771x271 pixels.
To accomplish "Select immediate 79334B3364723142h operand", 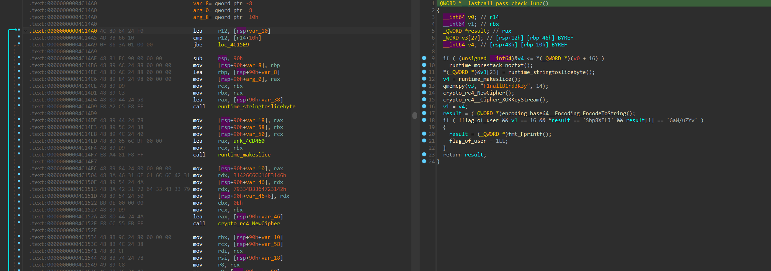I will point(260,189).
